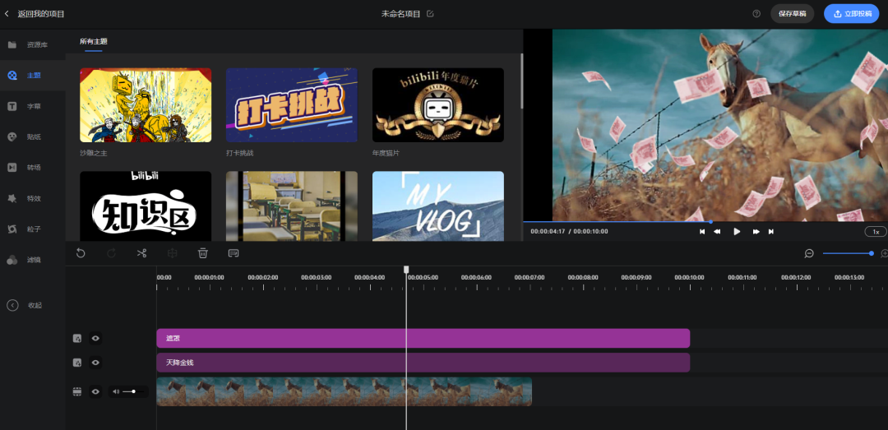Toggle the video track's eye icon
This screenshot has height=430, width=888.
click(95, 391)
